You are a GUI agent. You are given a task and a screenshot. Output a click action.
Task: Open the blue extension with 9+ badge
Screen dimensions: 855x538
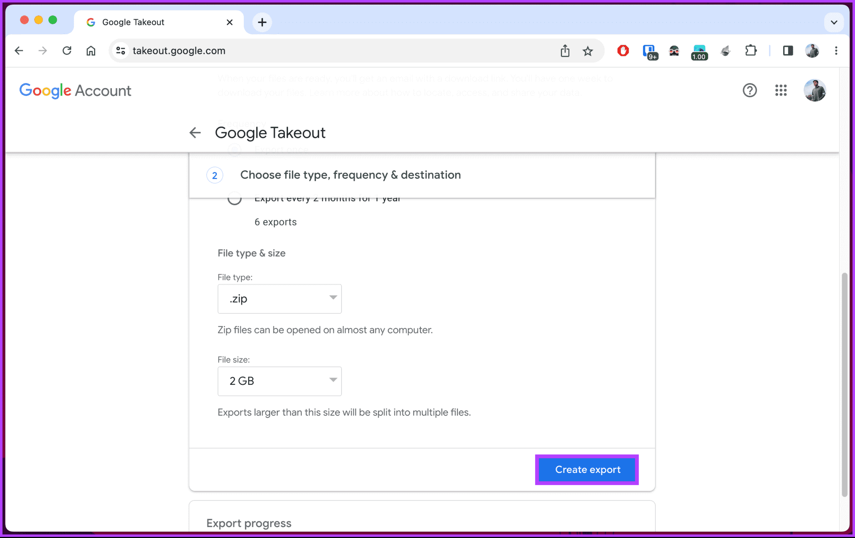(x=650, y=52)
